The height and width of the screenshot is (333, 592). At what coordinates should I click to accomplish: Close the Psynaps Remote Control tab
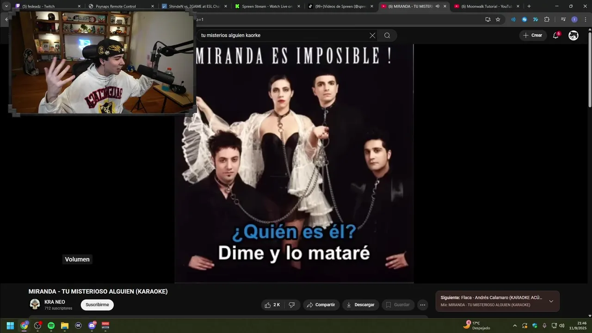tap(153, 6)
